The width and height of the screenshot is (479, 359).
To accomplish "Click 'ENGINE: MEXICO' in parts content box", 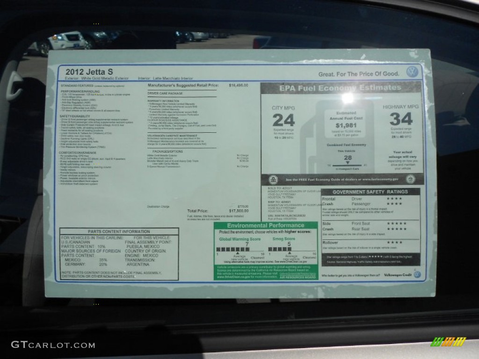I will click(x=141, y=255).
